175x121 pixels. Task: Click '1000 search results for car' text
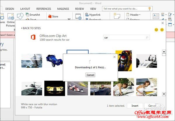click(55, 40)
